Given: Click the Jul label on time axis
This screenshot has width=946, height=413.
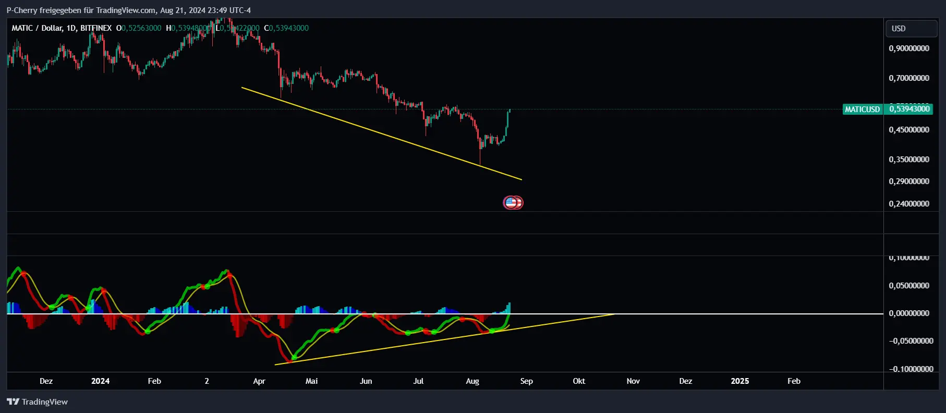Looking at the screenshot, I should click(x=418, y=381).
